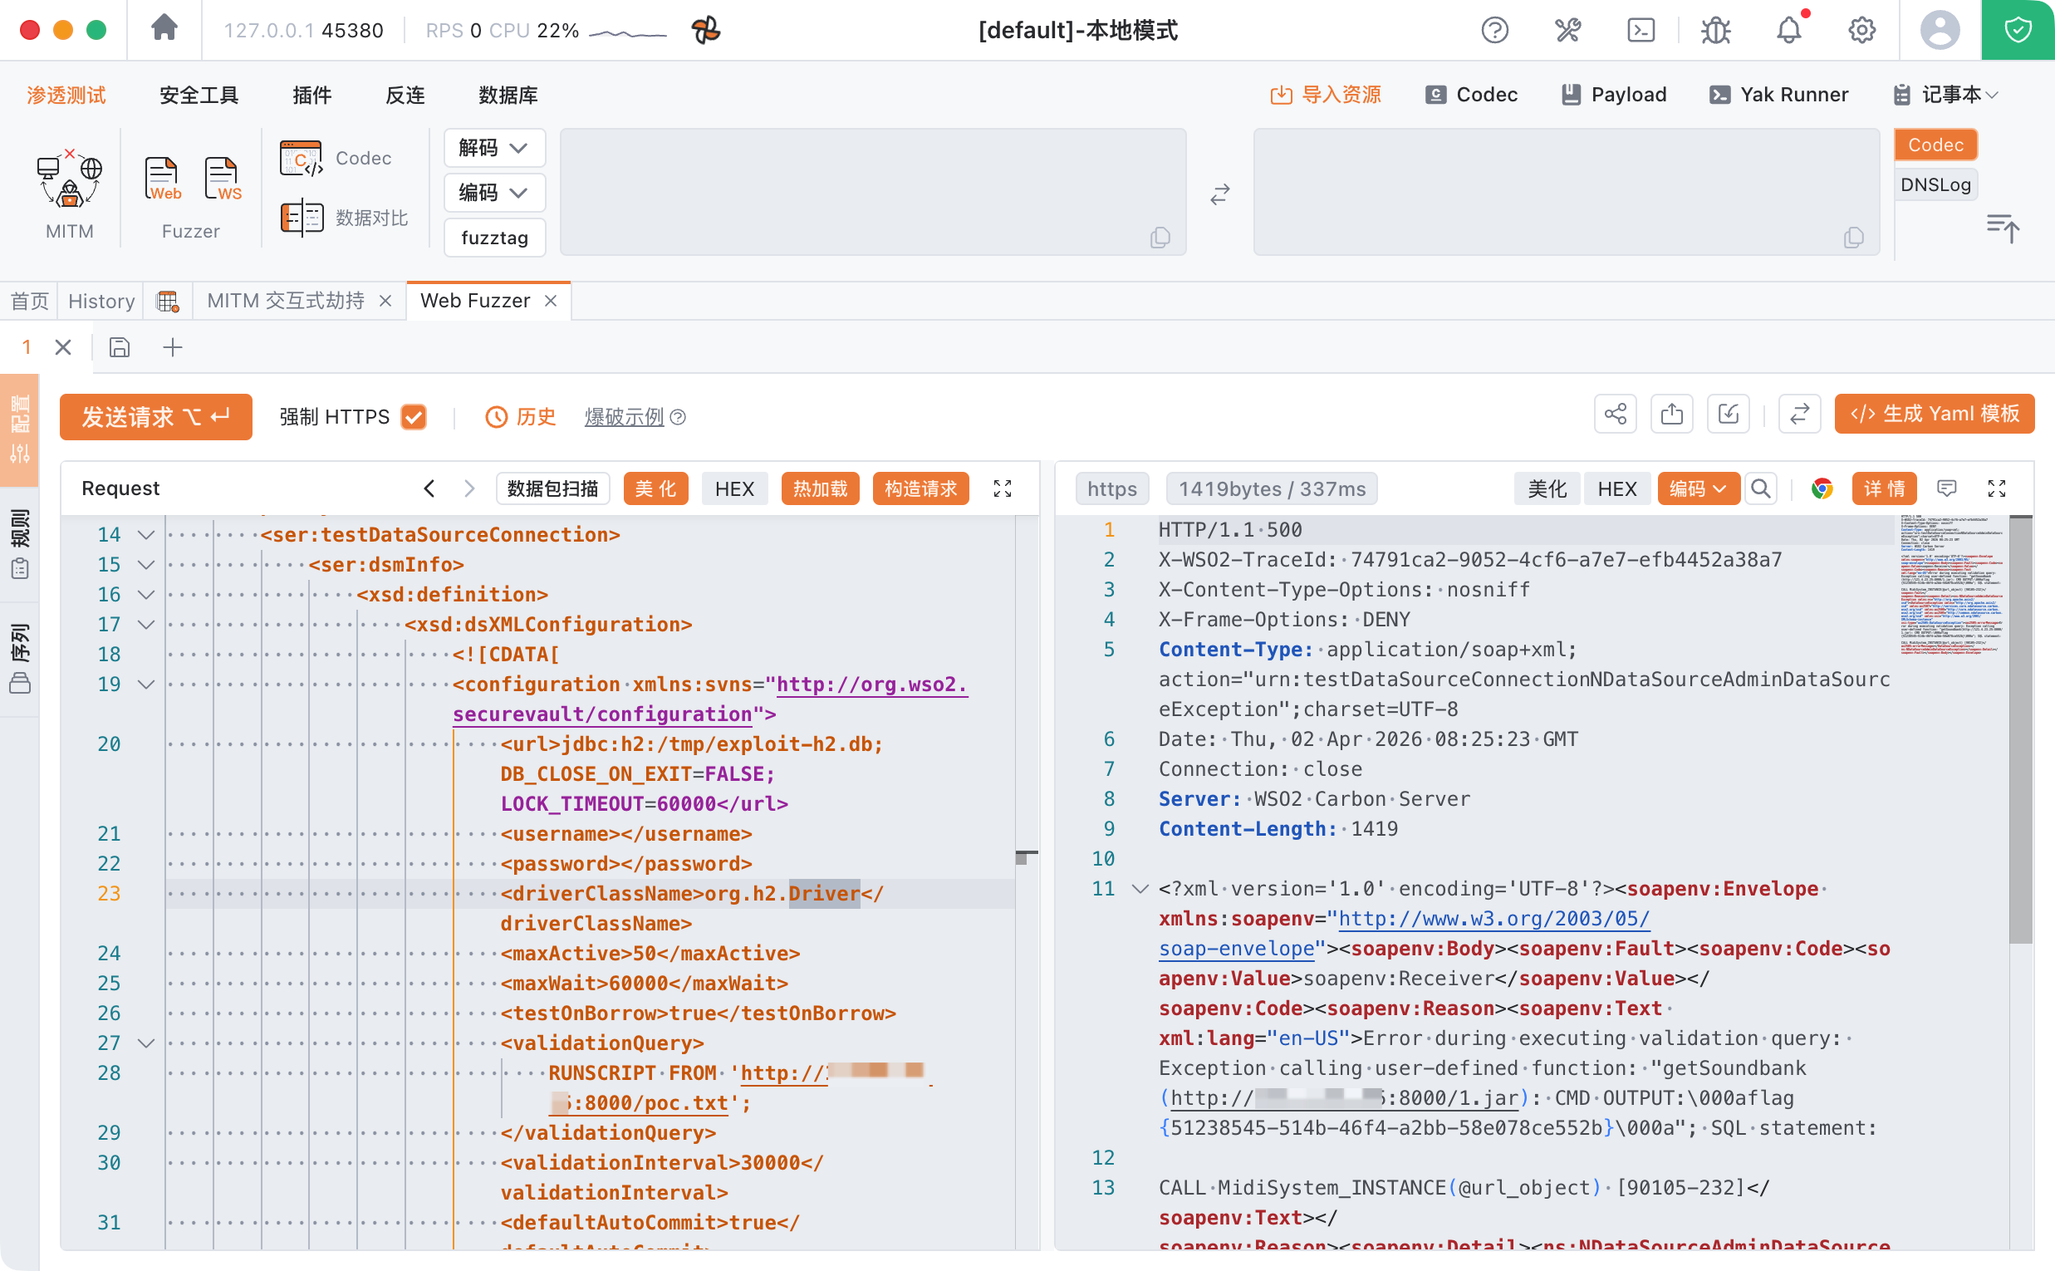Collapse the validationQuery fold arrow on line 27
Screen dimensions: 2055x1271
(146, 1043)
